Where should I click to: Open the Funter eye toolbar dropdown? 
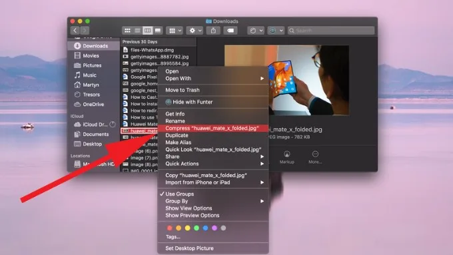[276, 31]
